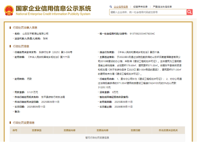This screenshot has width=197, height=142.
Task: Click the credit code 91370923334576034C
Action: point(142,34)
